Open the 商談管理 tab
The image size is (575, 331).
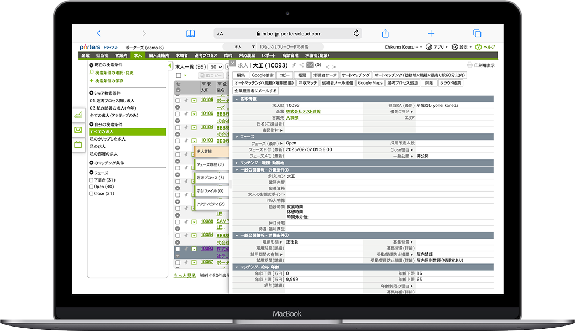[x=290, y=55]
